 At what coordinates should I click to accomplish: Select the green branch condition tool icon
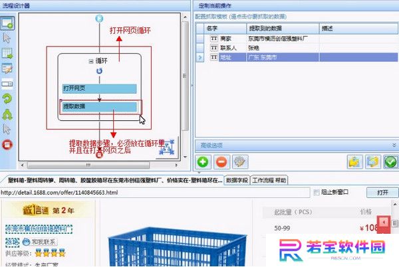7,114
